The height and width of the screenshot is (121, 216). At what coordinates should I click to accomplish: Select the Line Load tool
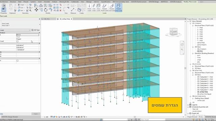[x=94, y=7]
